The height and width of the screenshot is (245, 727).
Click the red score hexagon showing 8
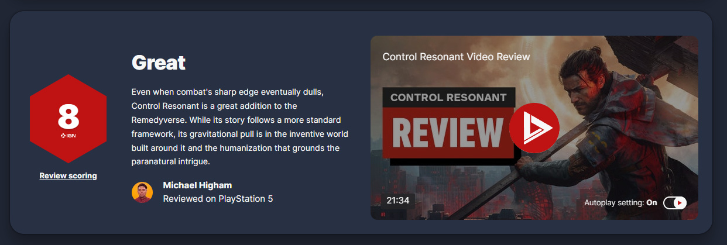[68, 119]
